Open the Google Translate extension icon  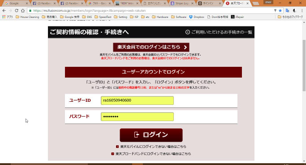click(288, 11)
